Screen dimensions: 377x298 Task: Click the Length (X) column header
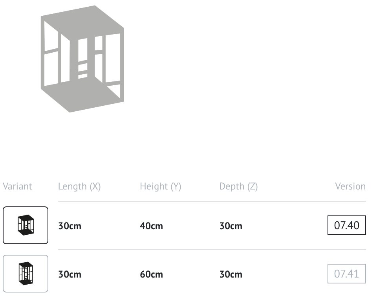[x=79, y=187]
